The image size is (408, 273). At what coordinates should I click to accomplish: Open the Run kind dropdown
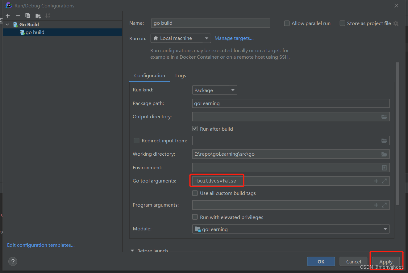(x=214, y=90)
